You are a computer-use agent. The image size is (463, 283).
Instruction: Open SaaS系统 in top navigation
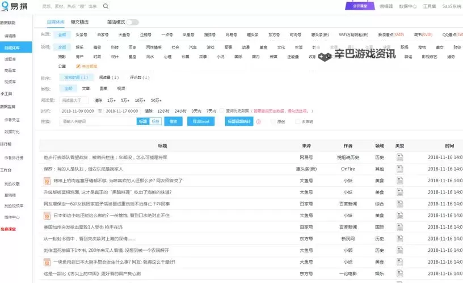coord(452,6)
